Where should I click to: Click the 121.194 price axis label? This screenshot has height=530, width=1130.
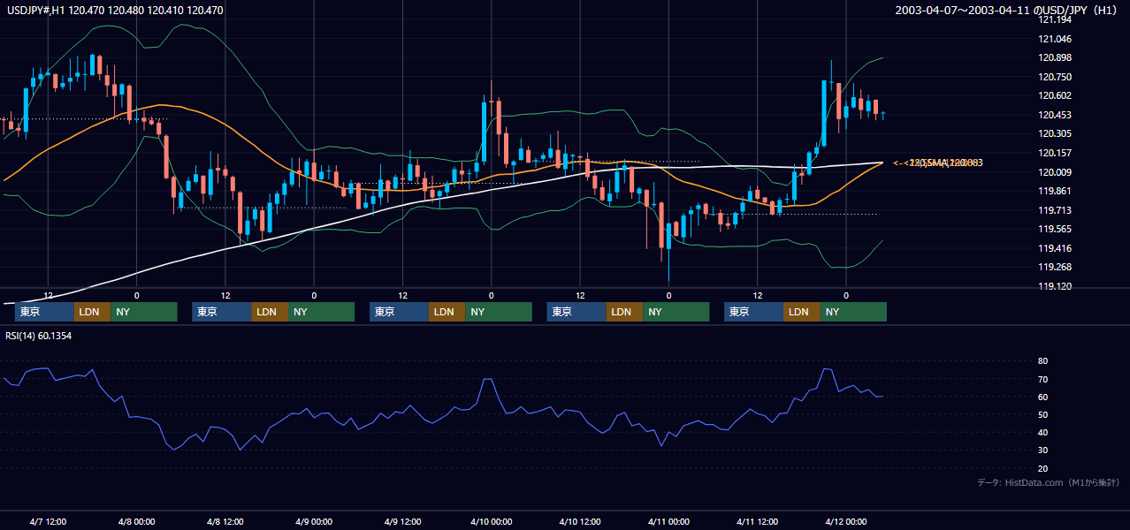pos(1055,19)
